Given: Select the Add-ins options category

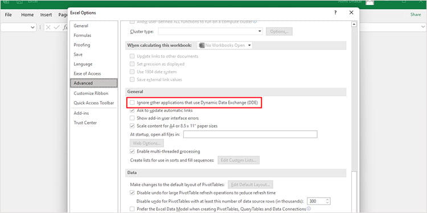Looking at the screenshot, I should click(x=81, y=113).
